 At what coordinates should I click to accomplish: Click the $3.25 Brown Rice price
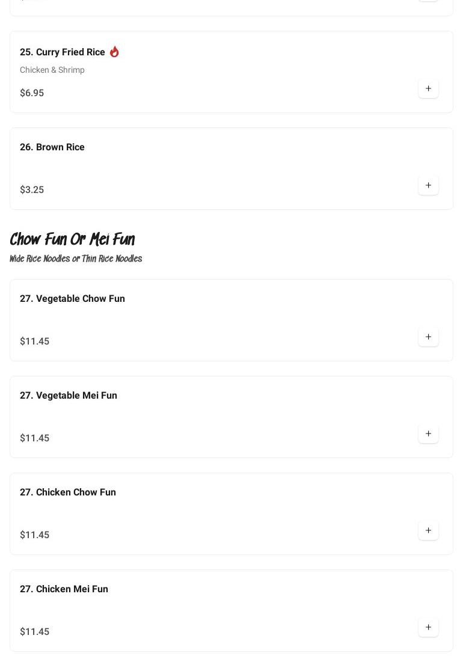point(32,190)
